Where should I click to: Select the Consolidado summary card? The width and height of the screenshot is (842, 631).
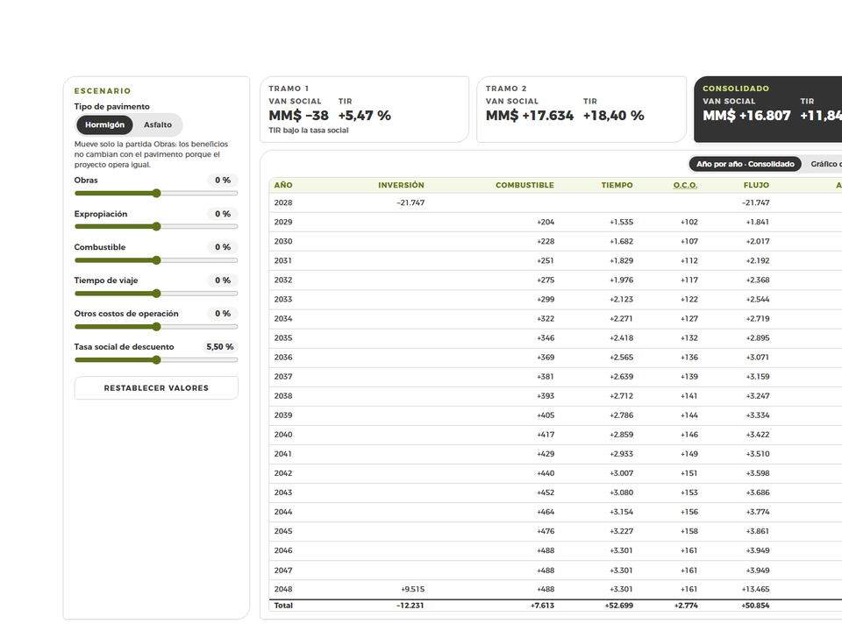click(x=768, y=110)
